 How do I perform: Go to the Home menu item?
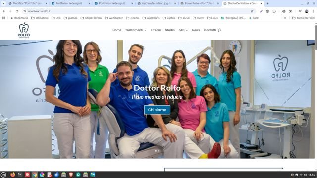pos(117,30)
